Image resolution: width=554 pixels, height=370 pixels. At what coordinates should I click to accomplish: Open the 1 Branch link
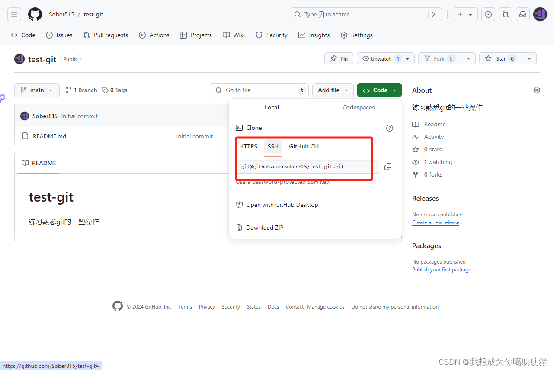click(81, 90)
